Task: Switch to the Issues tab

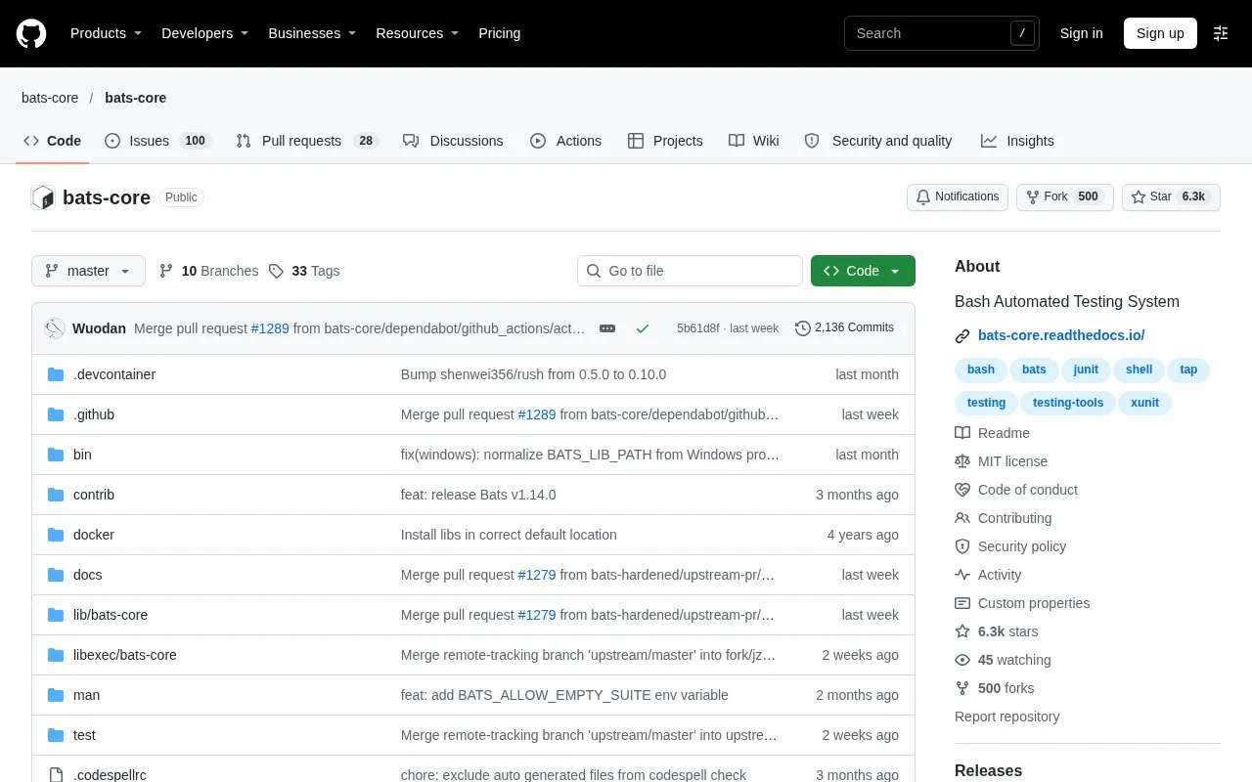Action: (157, 141)
